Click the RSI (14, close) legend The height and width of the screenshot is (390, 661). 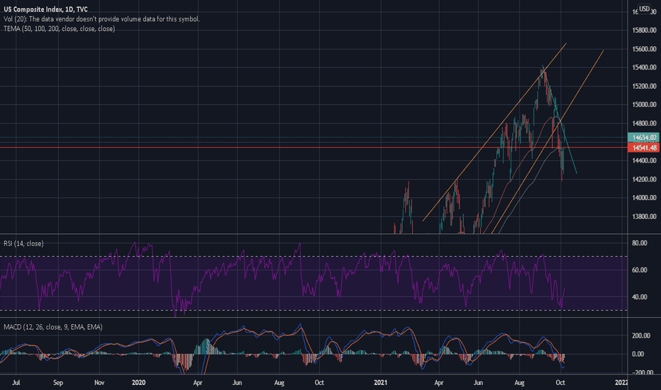[x=23, y=244]
